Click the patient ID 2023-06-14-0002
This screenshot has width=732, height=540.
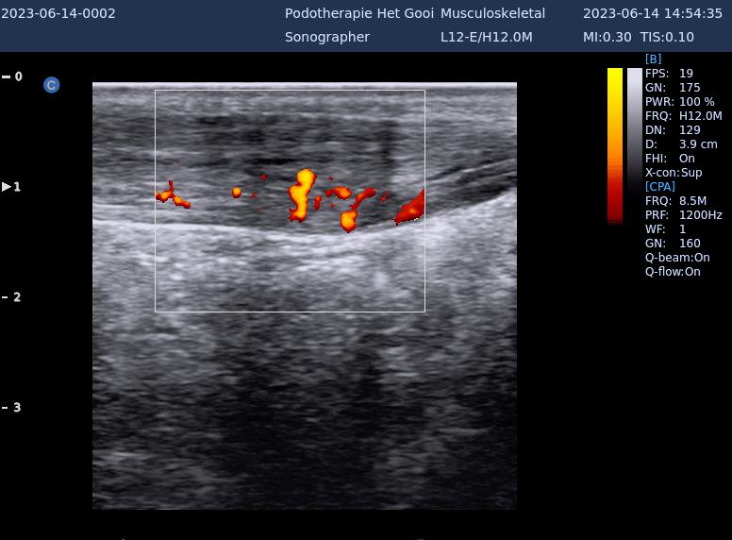click(58, 13)
